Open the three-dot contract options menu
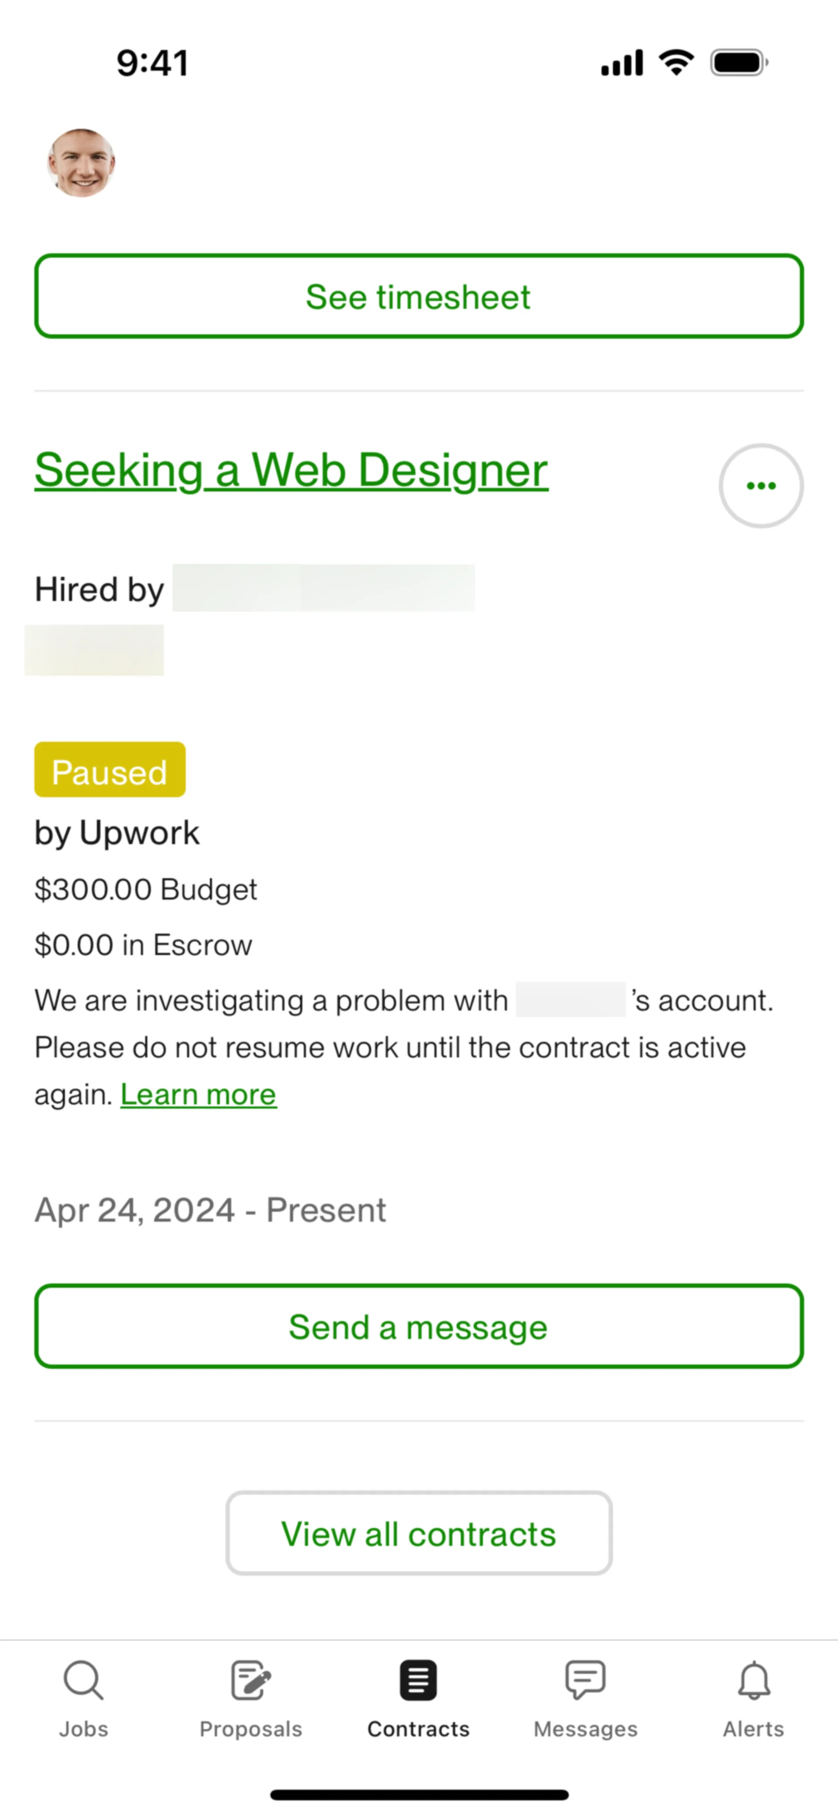The image size is (838, 1817). click(761, 485)
